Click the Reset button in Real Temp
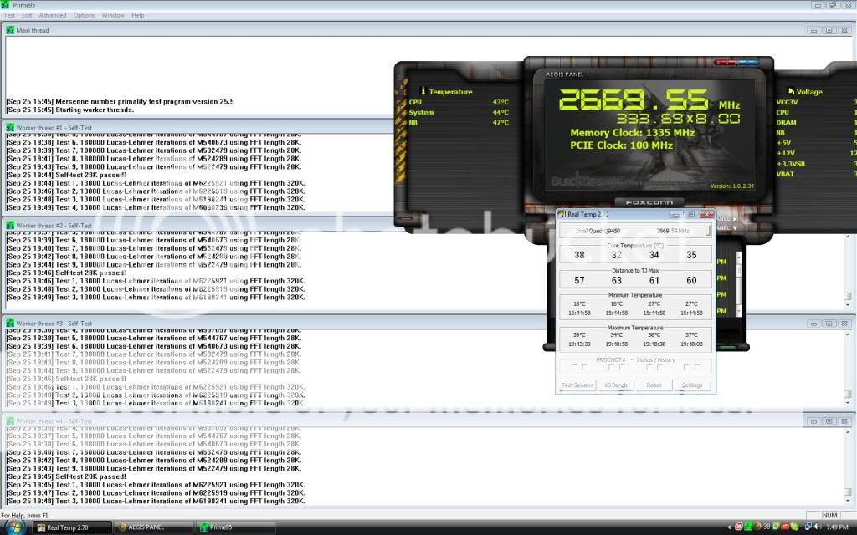This screenshot has height=535, width=857. [x=654, y=385]
